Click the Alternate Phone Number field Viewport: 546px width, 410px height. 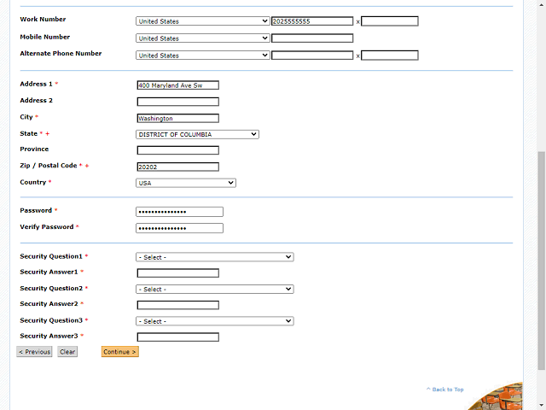(x=312, y=56)
